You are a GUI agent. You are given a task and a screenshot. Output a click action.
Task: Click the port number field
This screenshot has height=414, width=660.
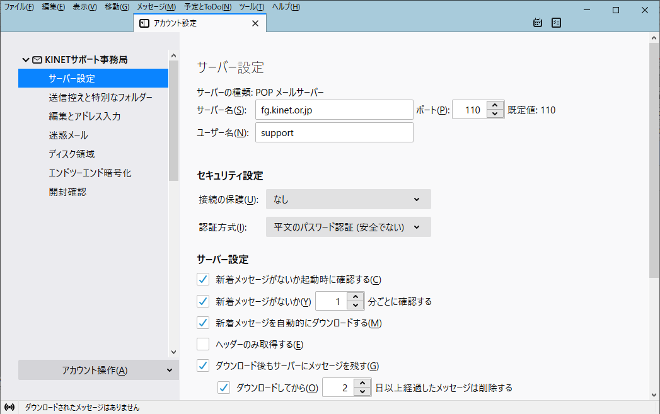(470, 110)
